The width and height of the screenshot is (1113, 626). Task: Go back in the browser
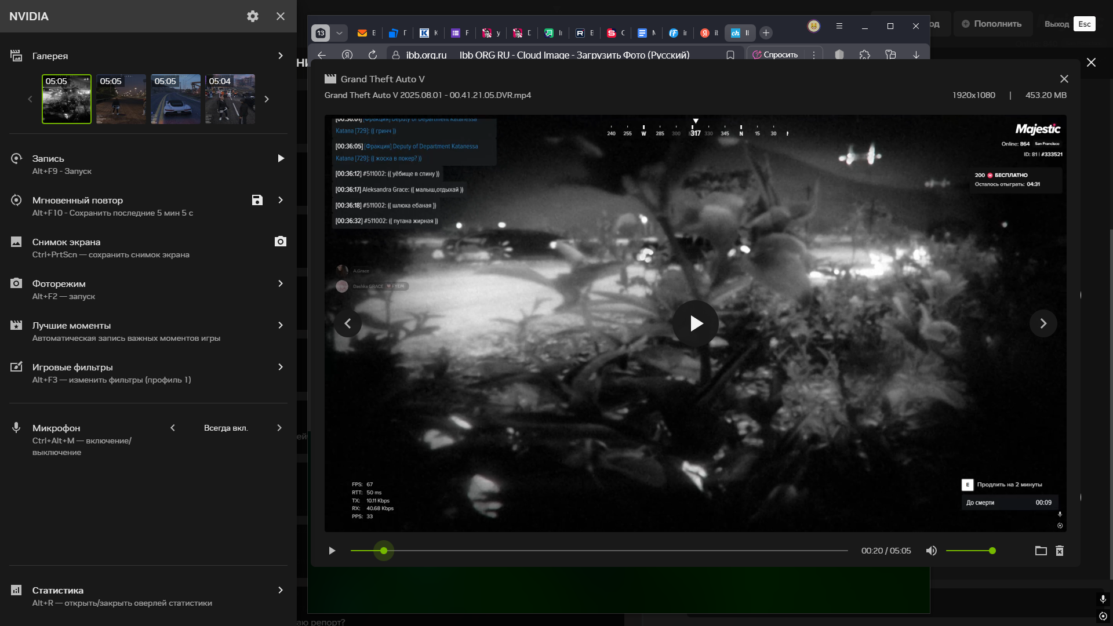point(322,55)
